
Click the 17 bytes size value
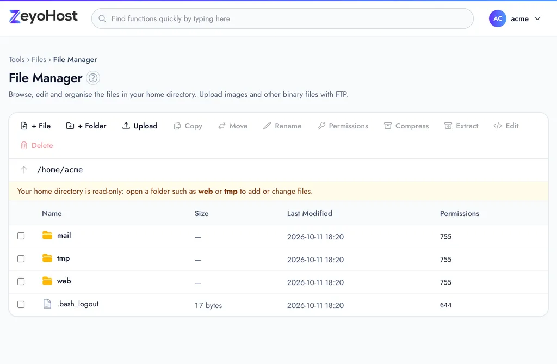(x=208, y=305)
